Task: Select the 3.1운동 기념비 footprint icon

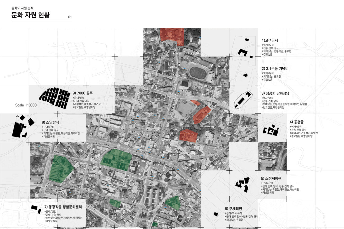Action: coord(245,75)
